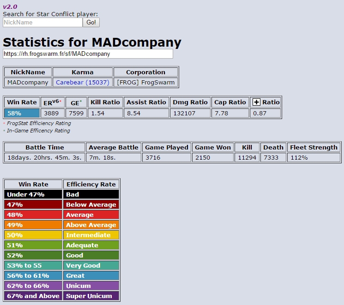Viewport: 344px width, 305px height.
Task: Click the Corporation column header
Action: click(x=145, y=72)
